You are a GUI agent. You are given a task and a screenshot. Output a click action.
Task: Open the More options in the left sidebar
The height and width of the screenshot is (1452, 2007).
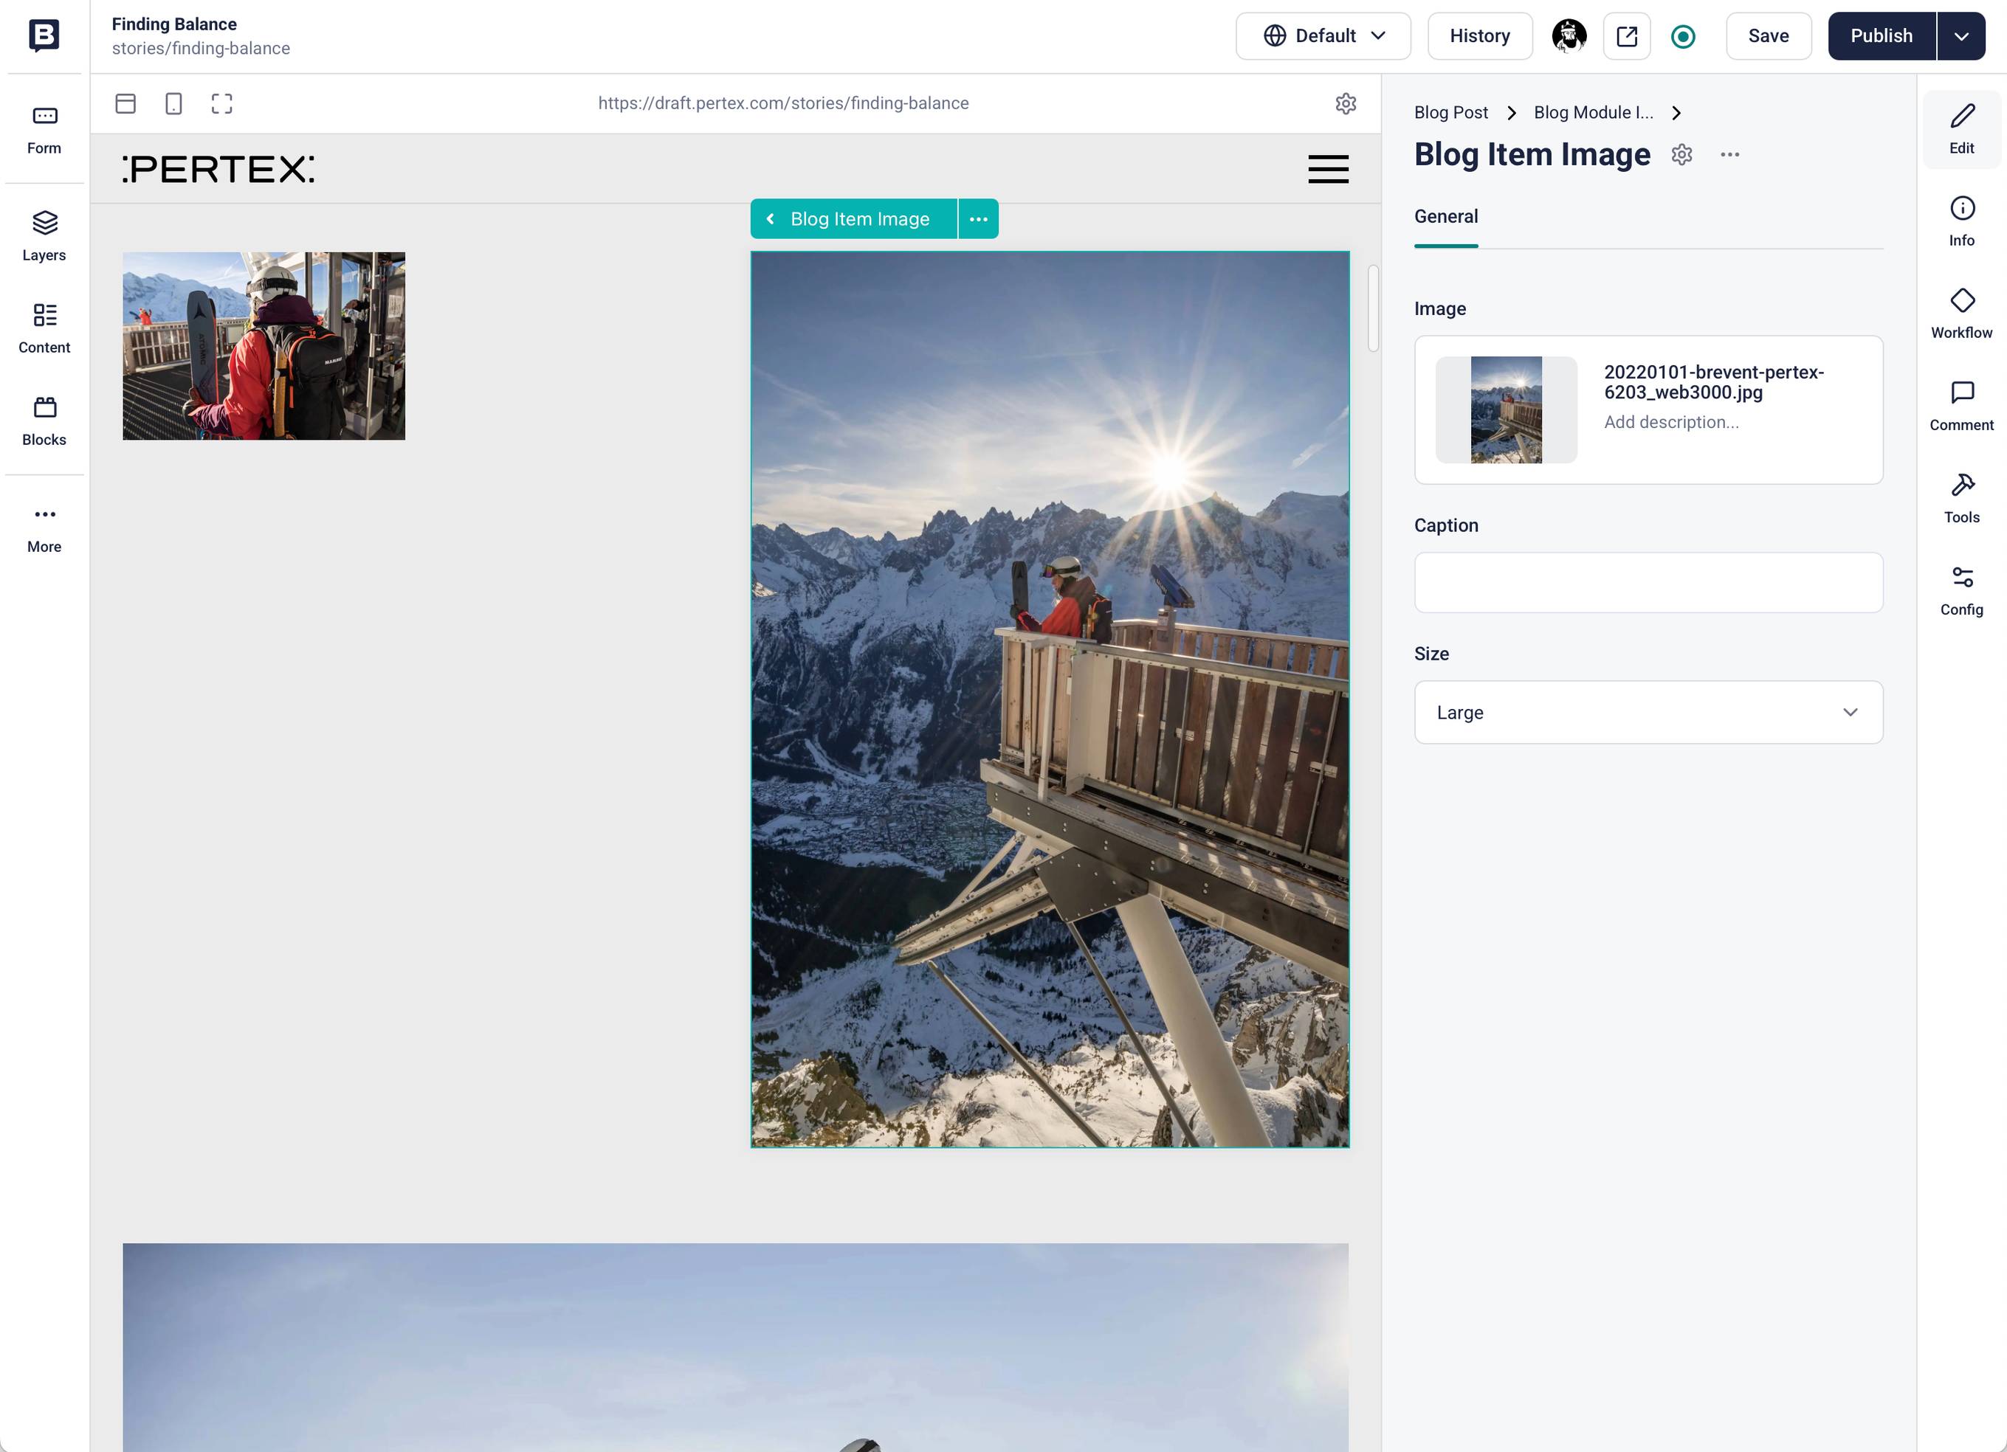tap(44, 528)
